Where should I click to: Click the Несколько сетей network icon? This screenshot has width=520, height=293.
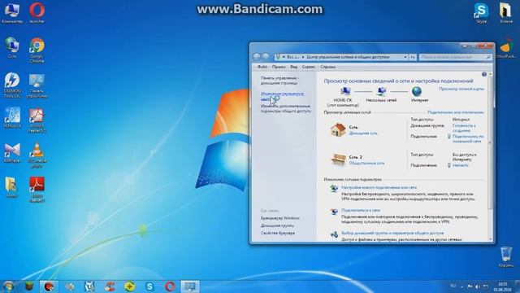pyautogui.click(x=381, y=91)
